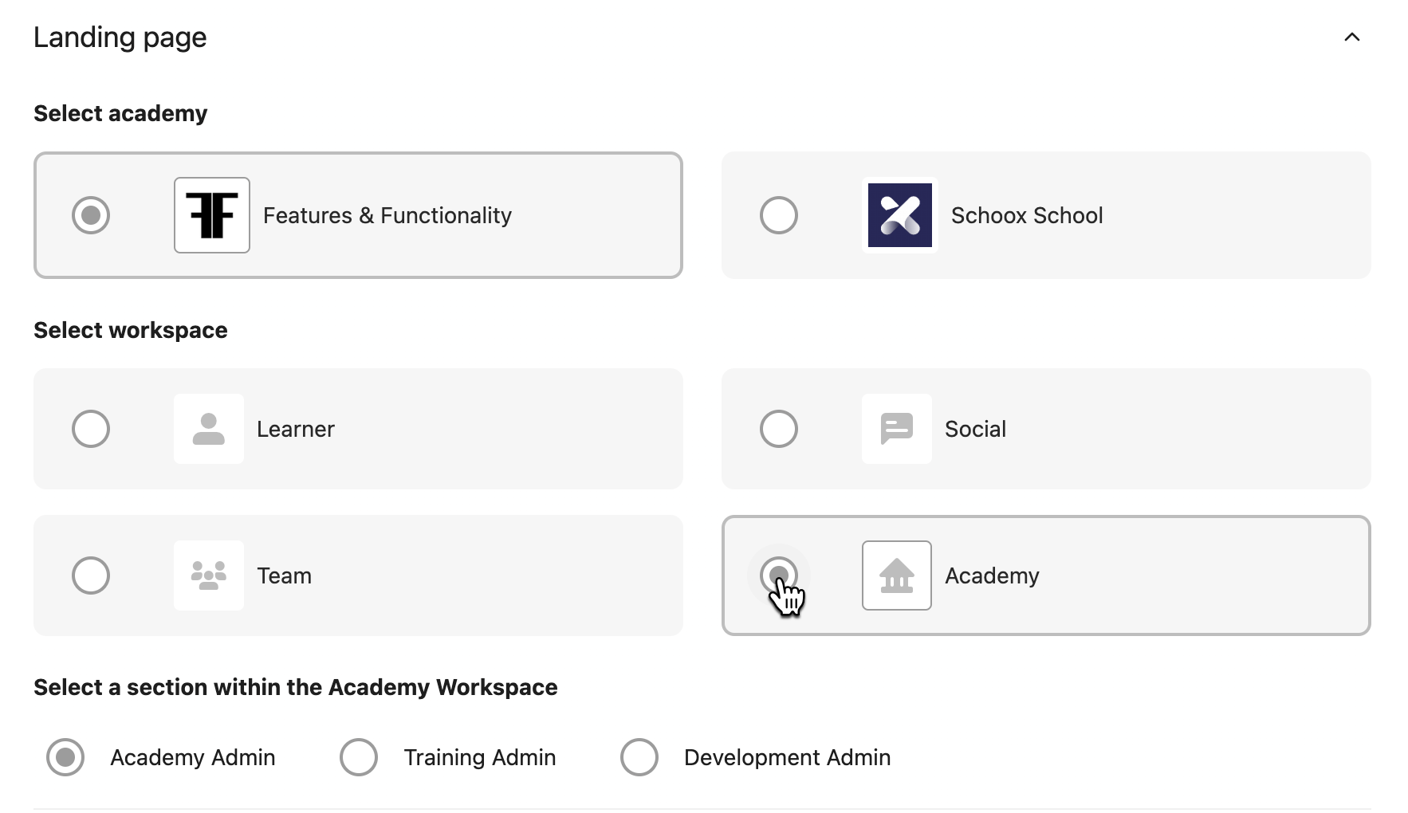Click the Social chat bubble icon

pyautogui.click(x=896, y=429)
